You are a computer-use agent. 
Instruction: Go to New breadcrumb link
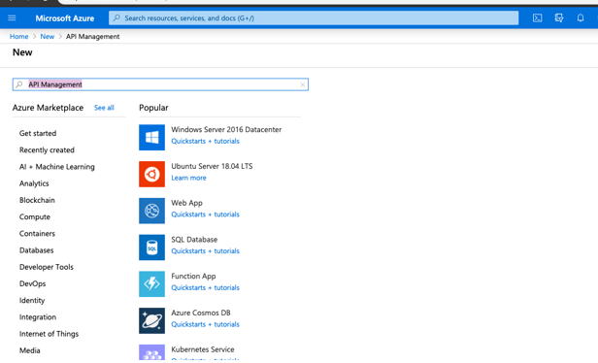48,37
